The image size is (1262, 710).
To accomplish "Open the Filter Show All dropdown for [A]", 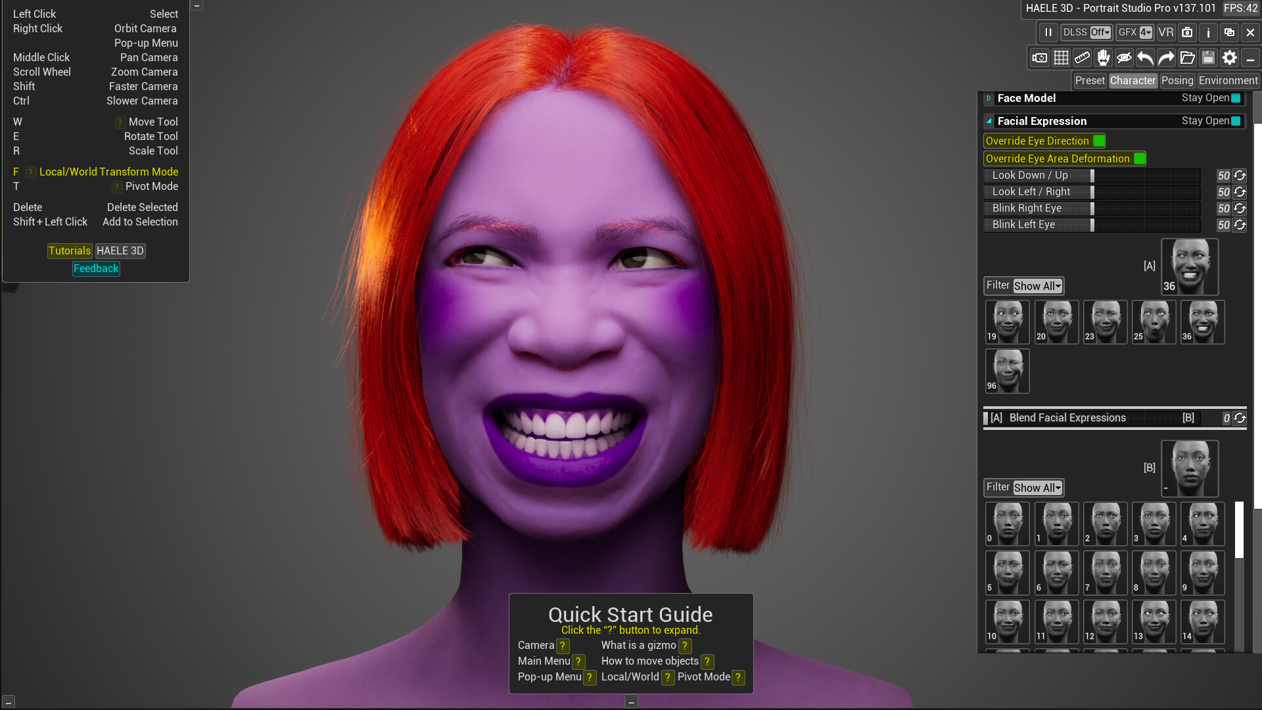I will click(1037, 286).
